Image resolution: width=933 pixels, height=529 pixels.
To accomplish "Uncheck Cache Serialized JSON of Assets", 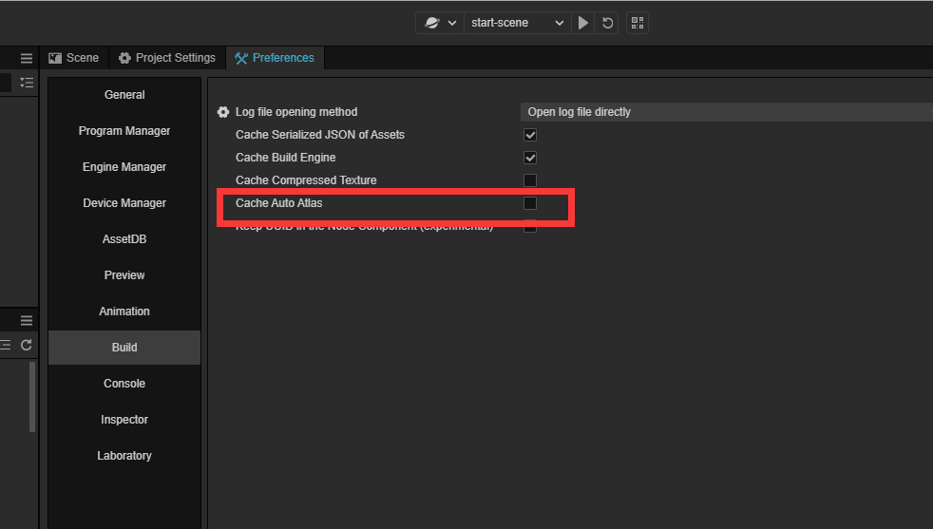I will [x=530, y=135].
